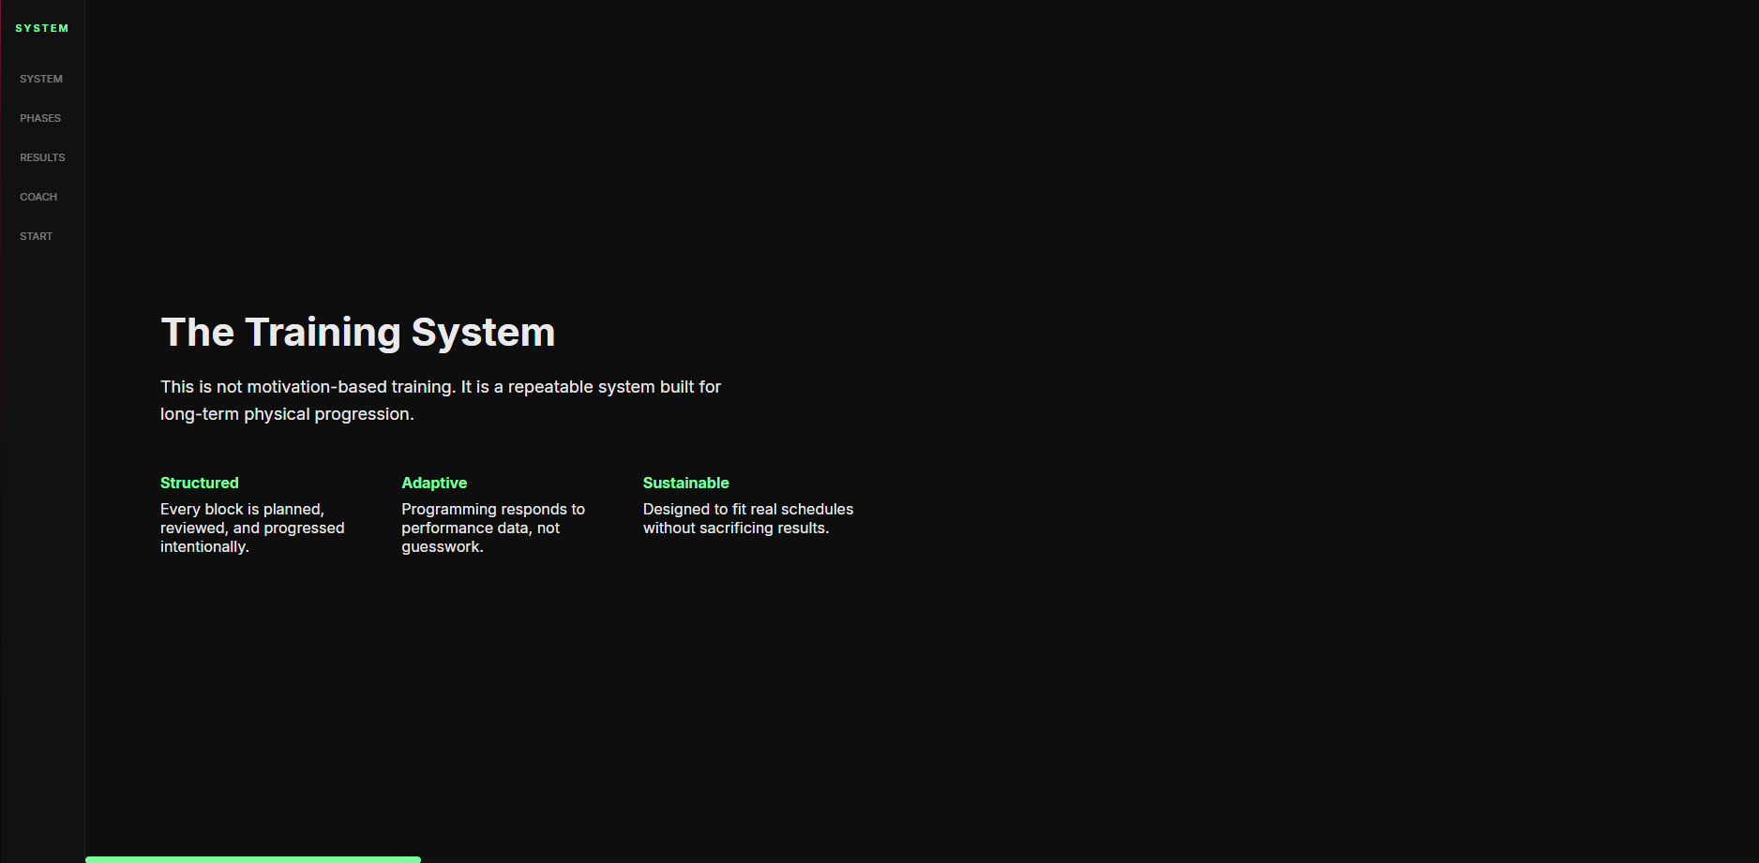
Task: Click the green progress bar at bottom
Action: pos(252,858)
